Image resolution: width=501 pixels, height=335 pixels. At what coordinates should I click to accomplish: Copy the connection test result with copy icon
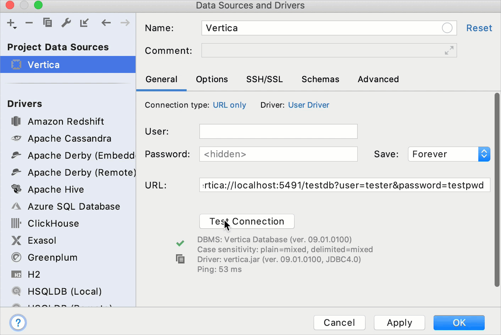click(180, 259)
